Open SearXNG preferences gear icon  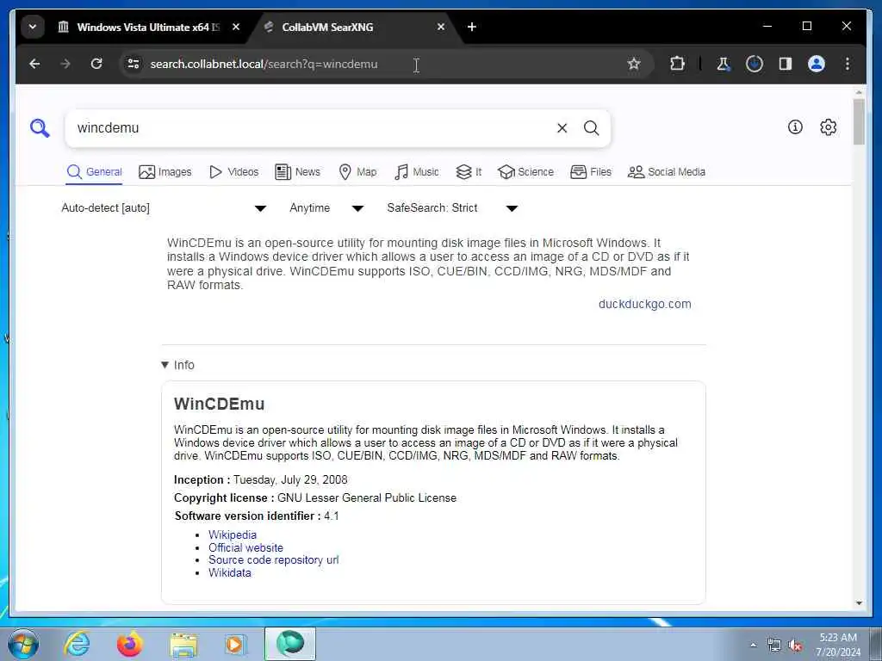tap(828, 127)
